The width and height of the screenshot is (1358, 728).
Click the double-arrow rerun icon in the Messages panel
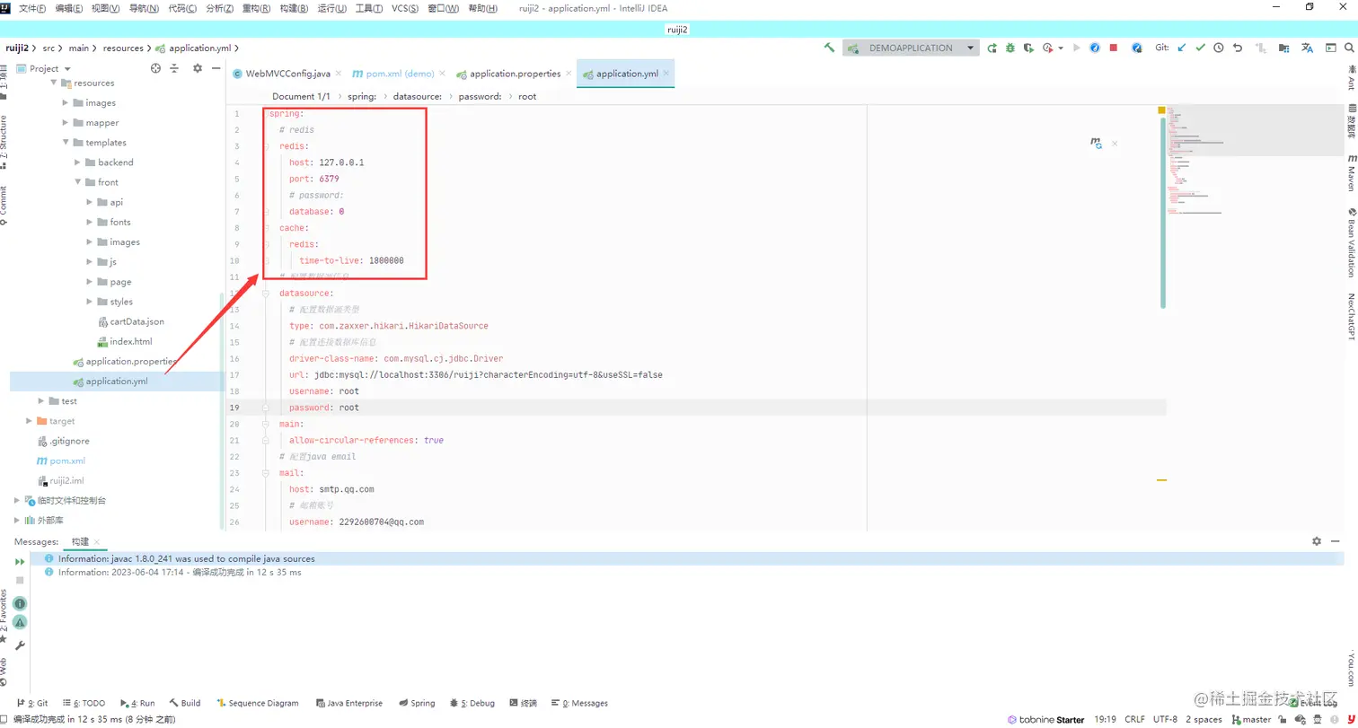tap(20, 561)
